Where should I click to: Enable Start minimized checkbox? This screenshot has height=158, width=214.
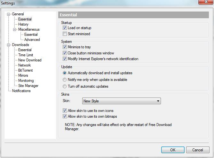click(x=65, y=34)
